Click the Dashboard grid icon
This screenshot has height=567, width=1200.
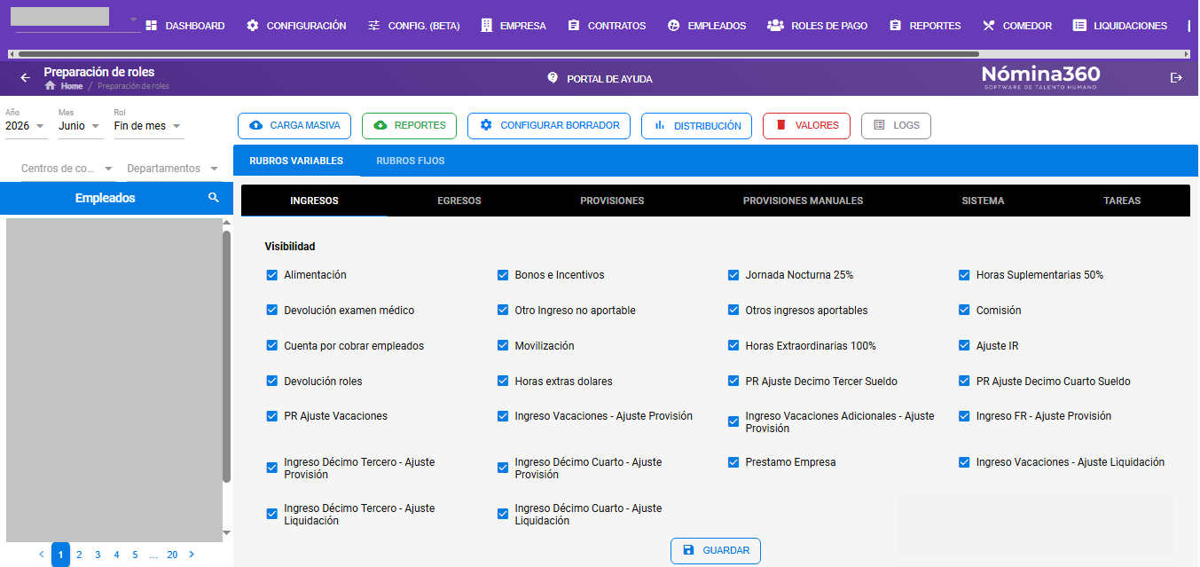click(x=151, y=26)
